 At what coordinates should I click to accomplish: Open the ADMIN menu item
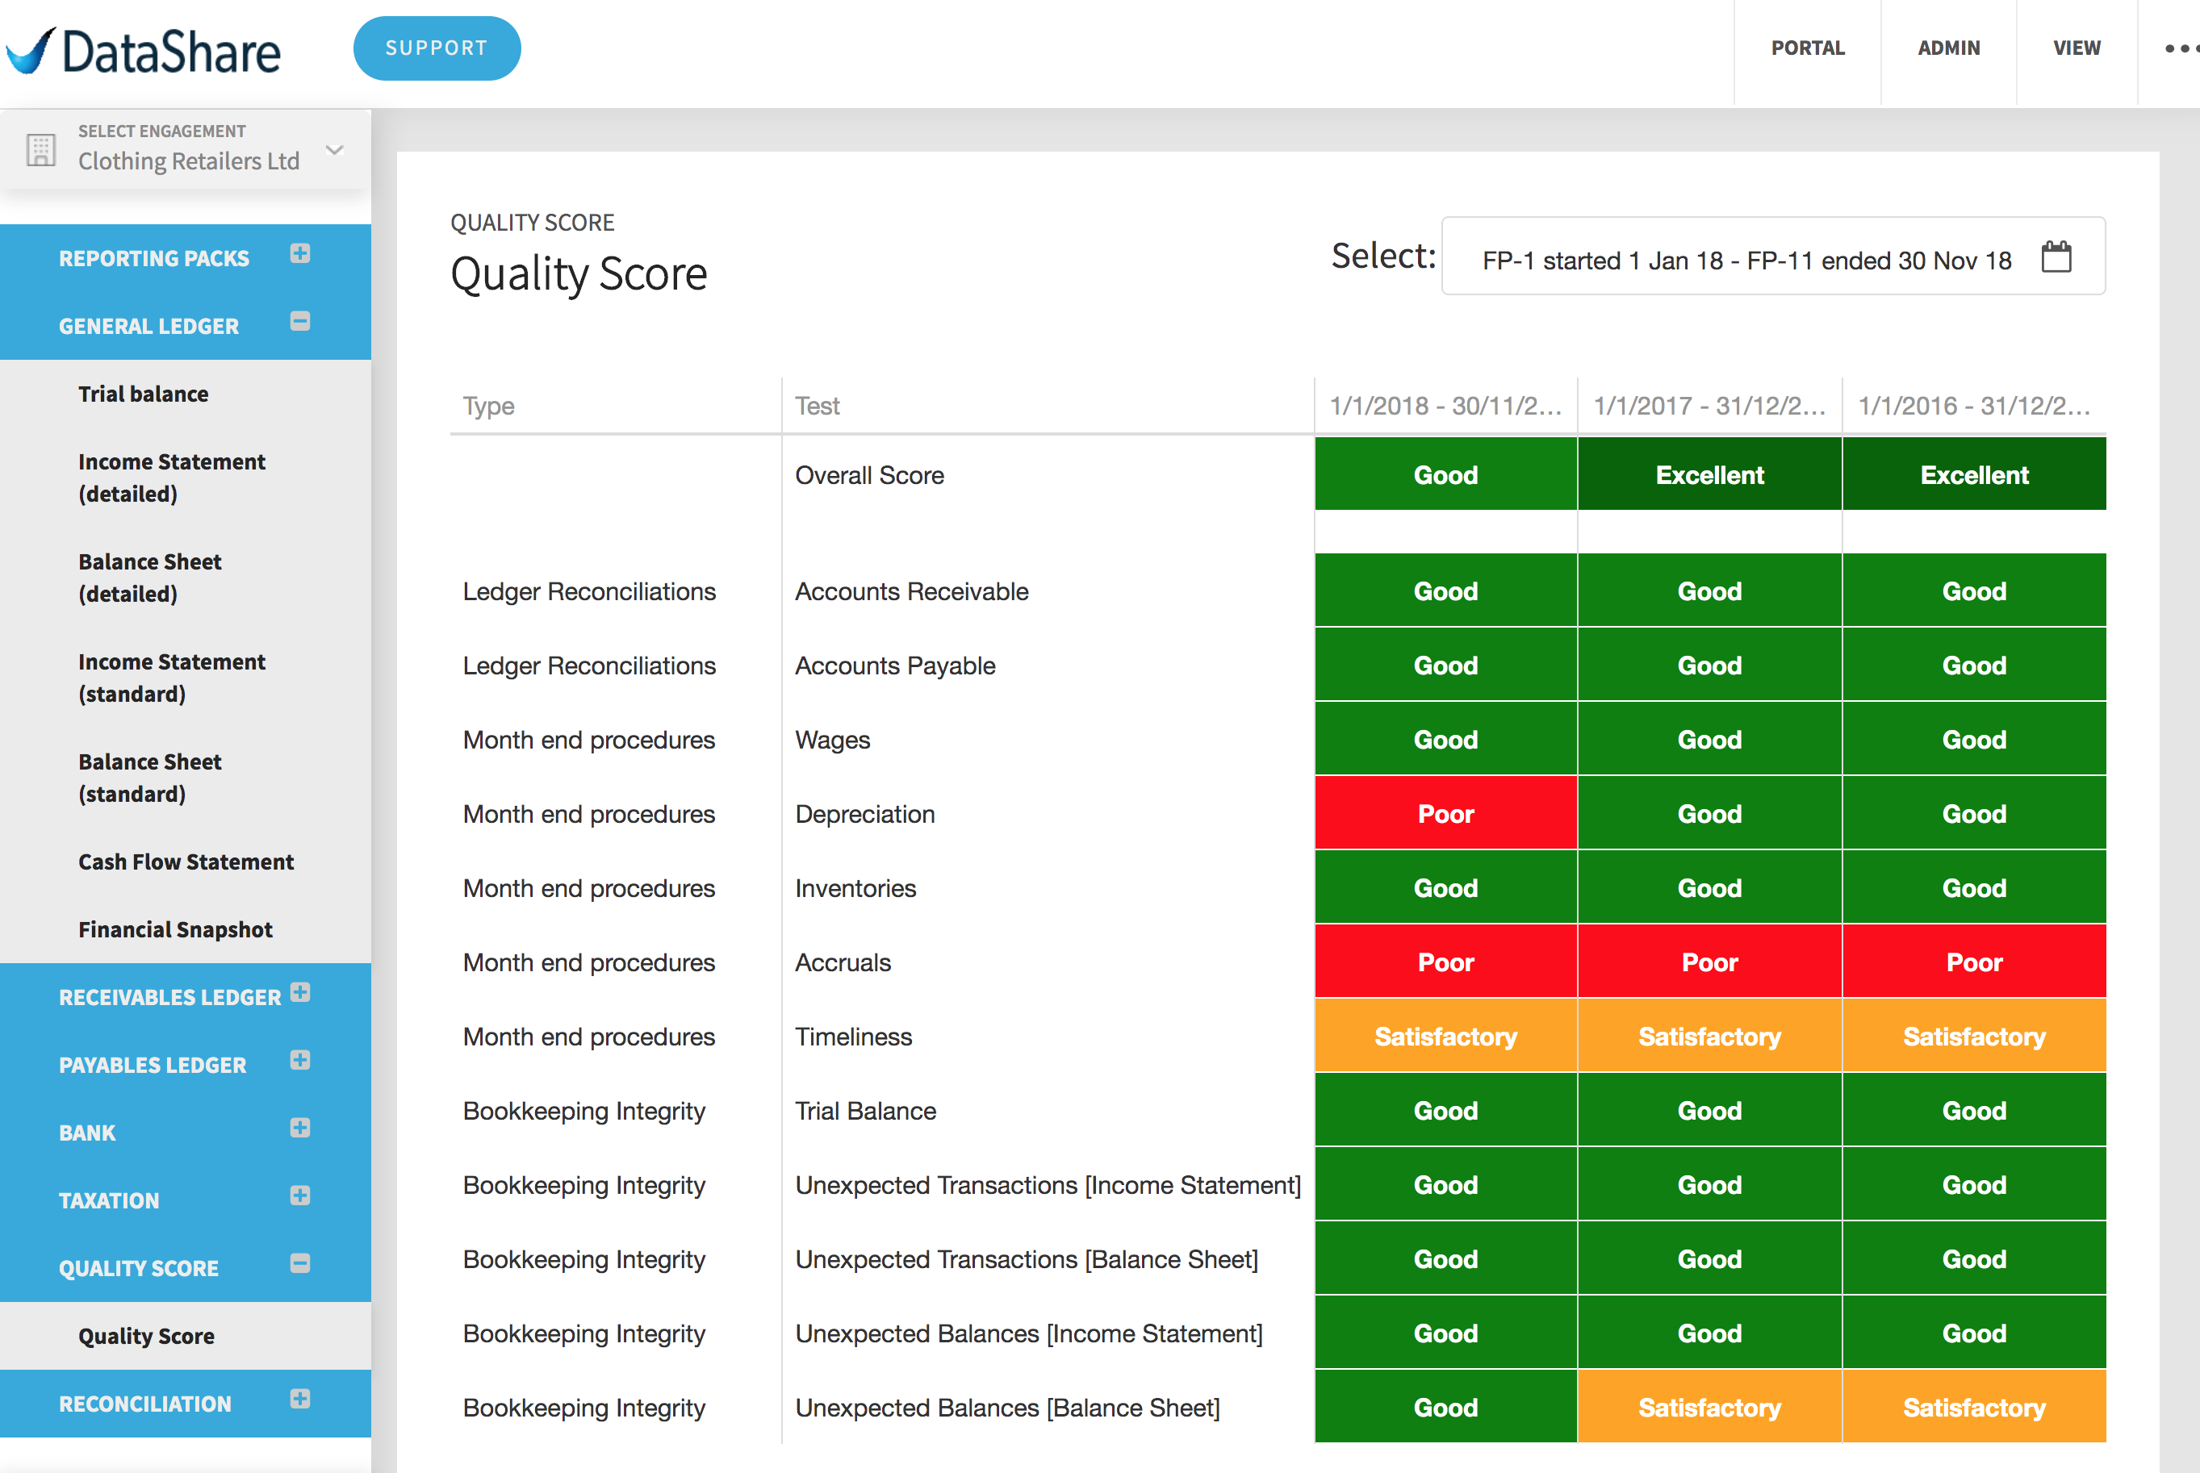tap(1948, 49)
